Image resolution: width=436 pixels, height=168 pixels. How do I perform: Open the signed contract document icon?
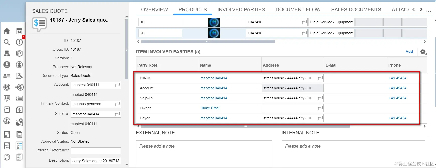pos(7,146)
